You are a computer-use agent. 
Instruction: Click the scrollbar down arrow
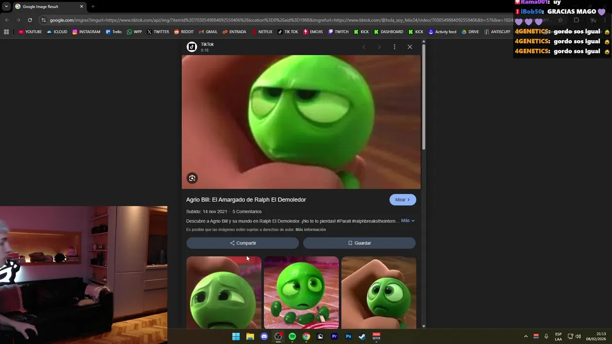pyautogui.click(x=424, y=326)
